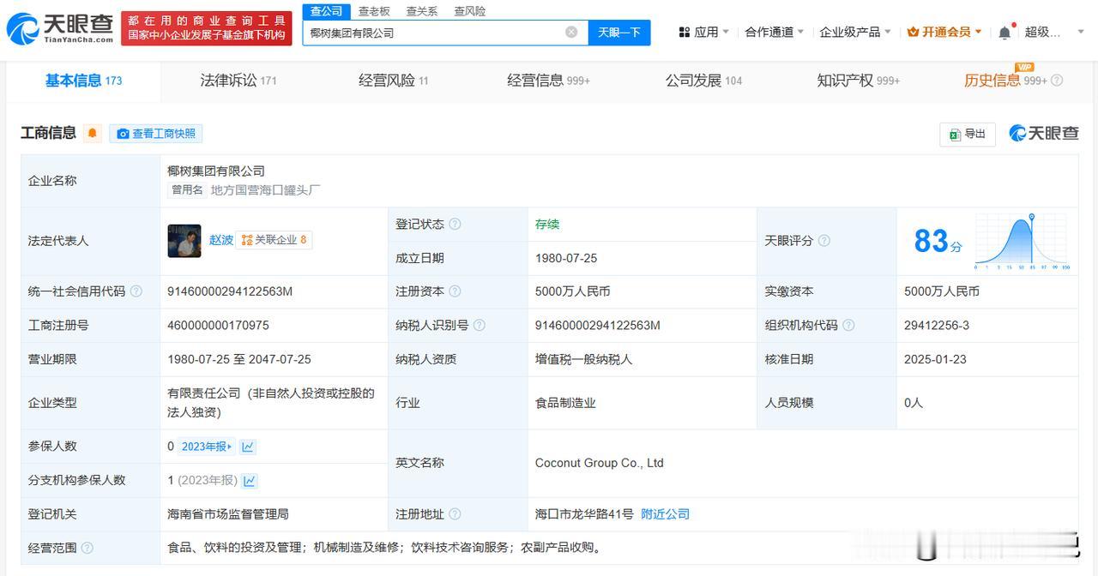Open the 关联企业 8 badge
Viewport: 1098px width, 576px height.
(274, 240)
